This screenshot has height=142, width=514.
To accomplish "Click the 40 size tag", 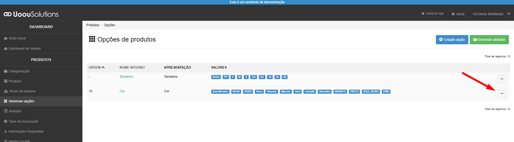I will coord(285,77).
